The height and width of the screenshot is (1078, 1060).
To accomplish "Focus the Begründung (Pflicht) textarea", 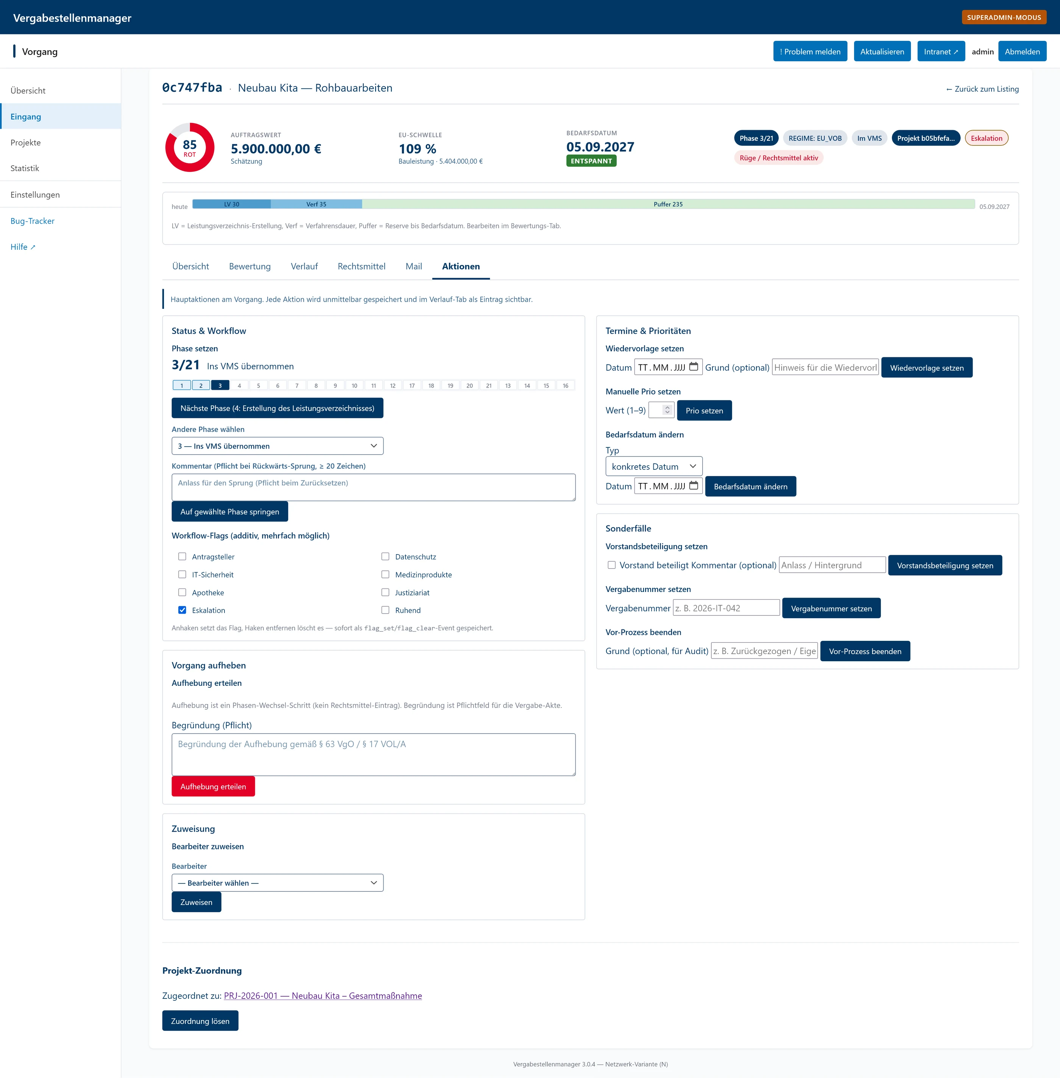I will pos(374,755).
